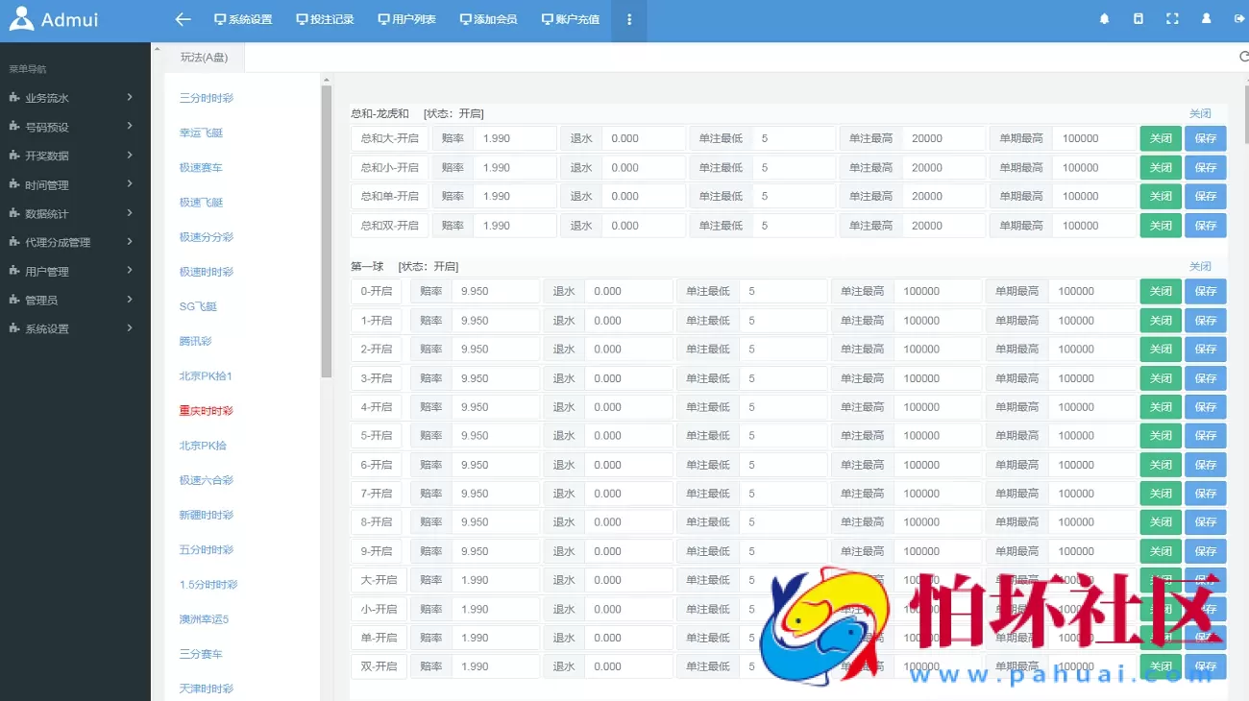Toggle fullscreen mode icon in top bar

[x=1172, y=17]
